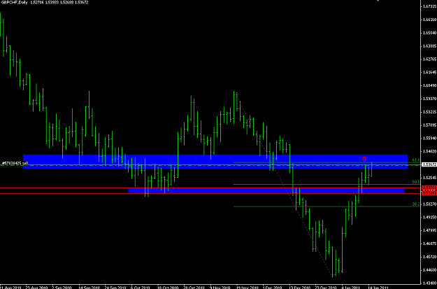
Task: Select the 38.2 Fibonacci level label
Action: (x=415, y=204)
